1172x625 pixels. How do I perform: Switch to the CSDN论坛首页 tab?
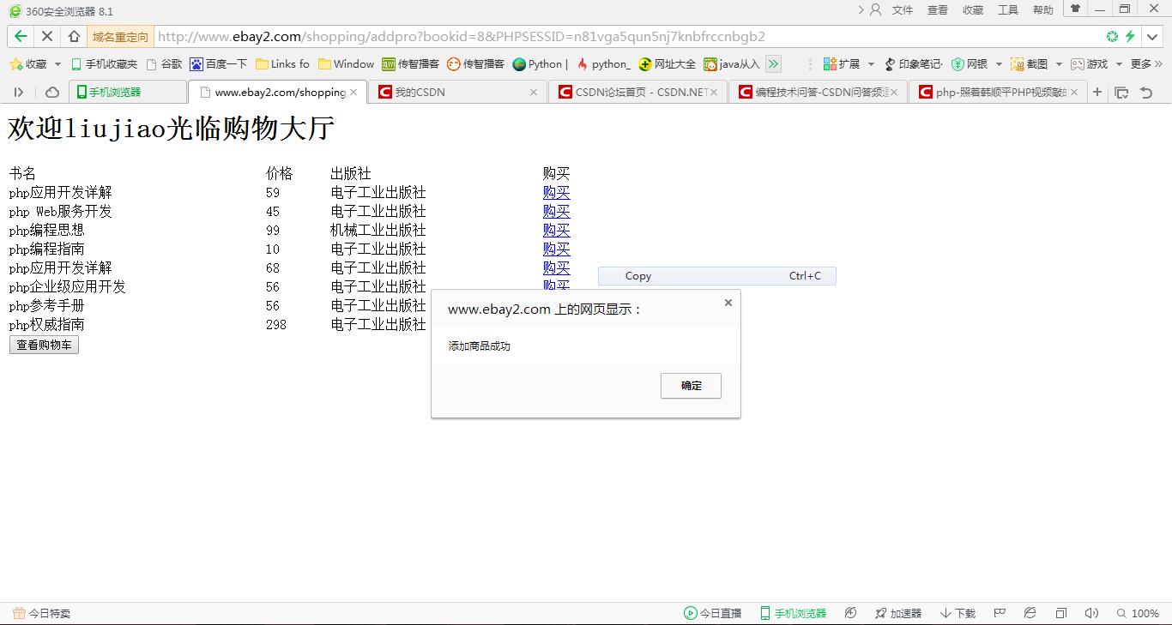pyautogui.click(x=638, y=92)
